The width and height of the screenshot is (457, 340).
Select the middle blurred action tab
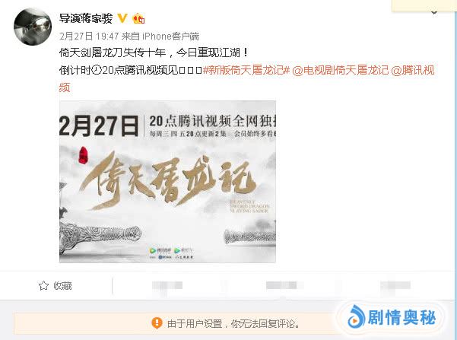281,285
